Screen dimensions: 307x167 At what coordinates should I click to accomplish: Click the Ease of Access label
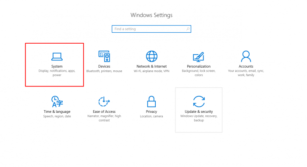[104, 111]
